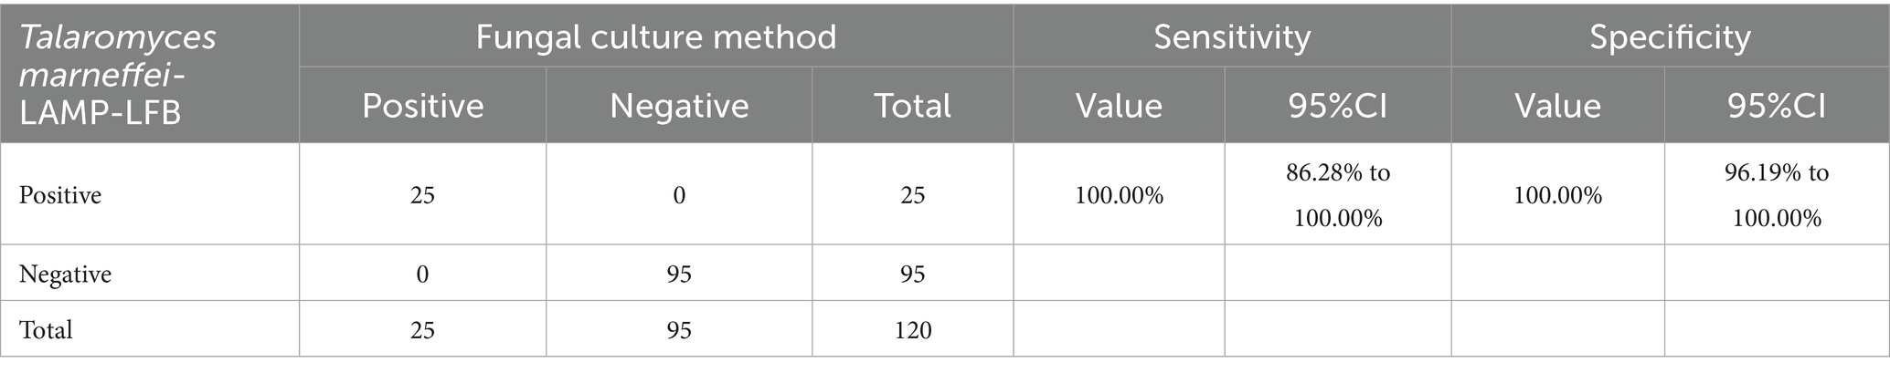
Task: Select the Talaromyces marneffei-LAMP-LFB header cell
Action: [x=118, y=75]
